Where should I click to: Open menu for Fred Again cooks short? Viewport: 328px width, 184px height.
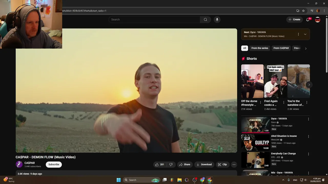284,102
